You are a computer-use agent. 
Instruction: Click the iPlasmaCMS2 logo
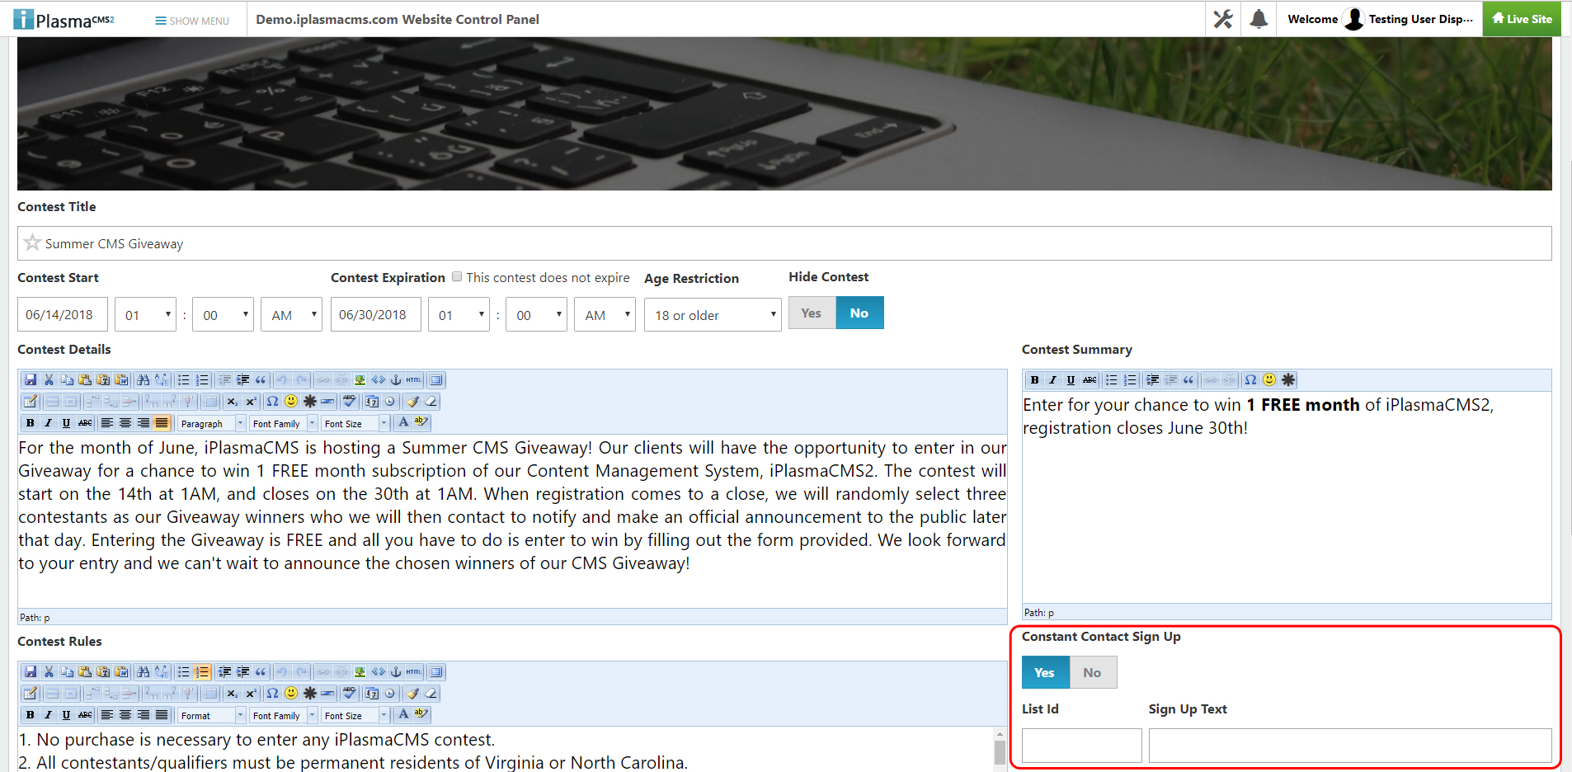coord(64,19)
